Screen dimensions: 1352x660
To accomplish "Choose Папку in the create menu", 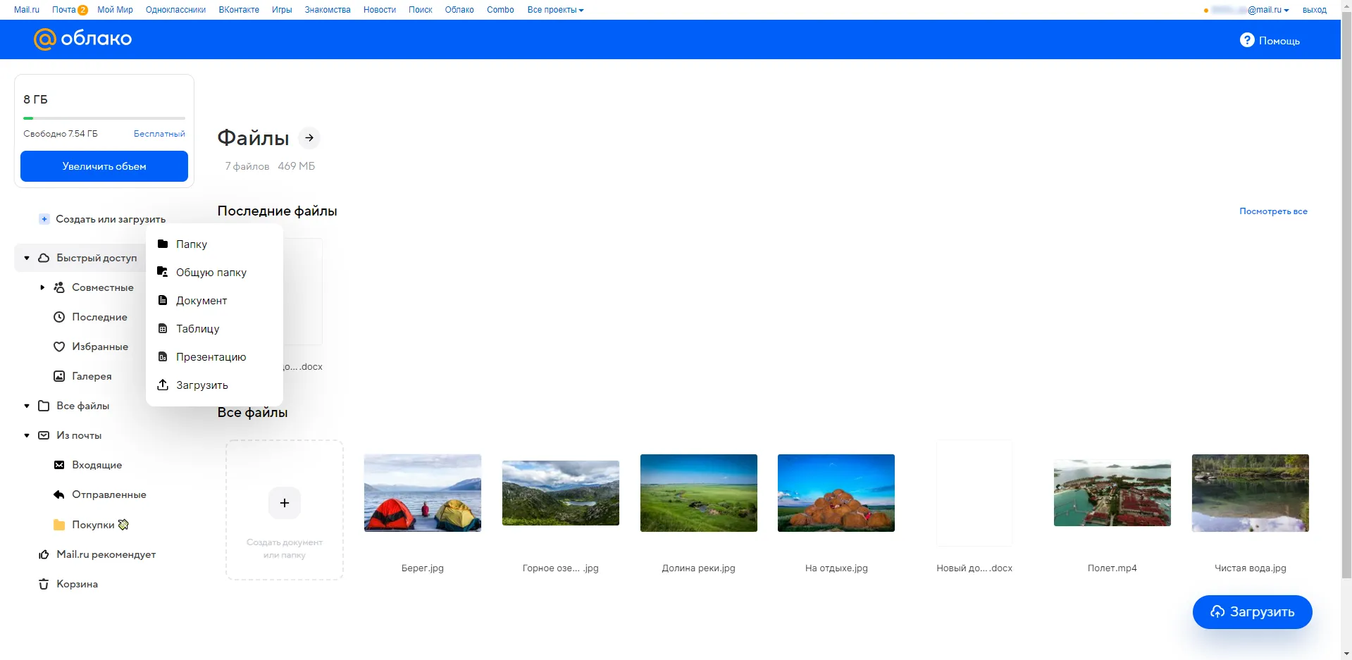I will (214, 244).
